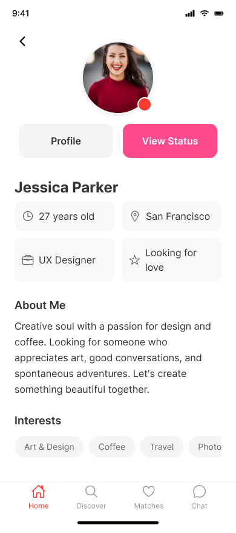Select the Profile tab button
The height and width of the screenshot is (533, 236).
click(66, 141)
